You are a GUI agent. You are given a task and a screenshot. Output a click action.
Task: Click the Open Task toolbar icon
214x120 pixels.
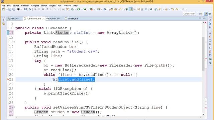[116, 9]
